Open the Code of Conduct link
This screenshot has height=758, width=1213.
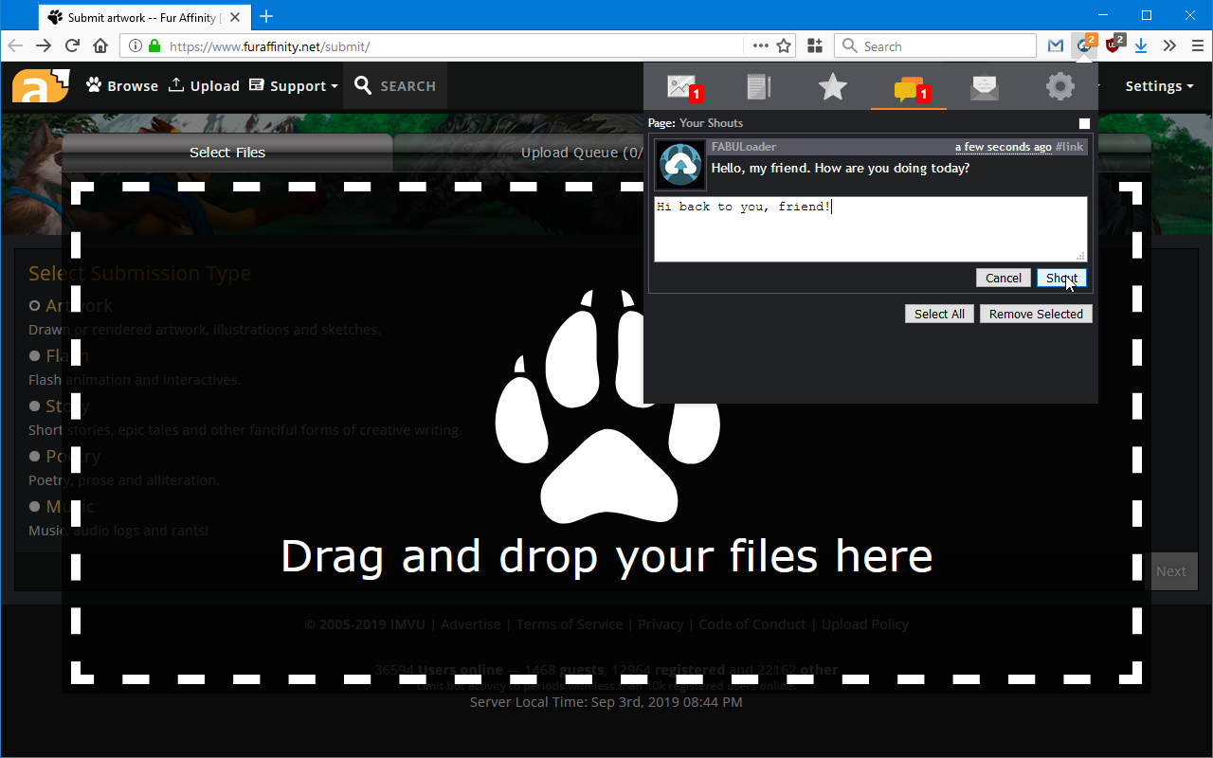tap(752, 624)
